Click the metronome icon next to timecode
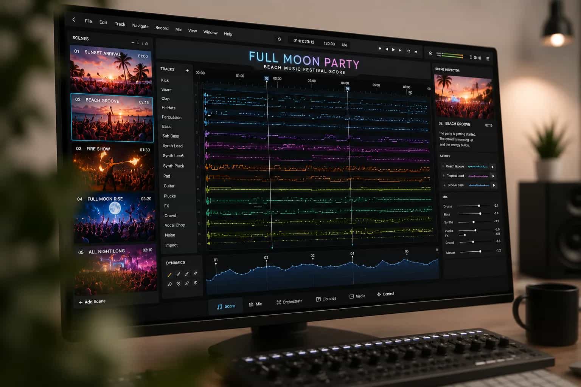 click(x=279, y=39)
